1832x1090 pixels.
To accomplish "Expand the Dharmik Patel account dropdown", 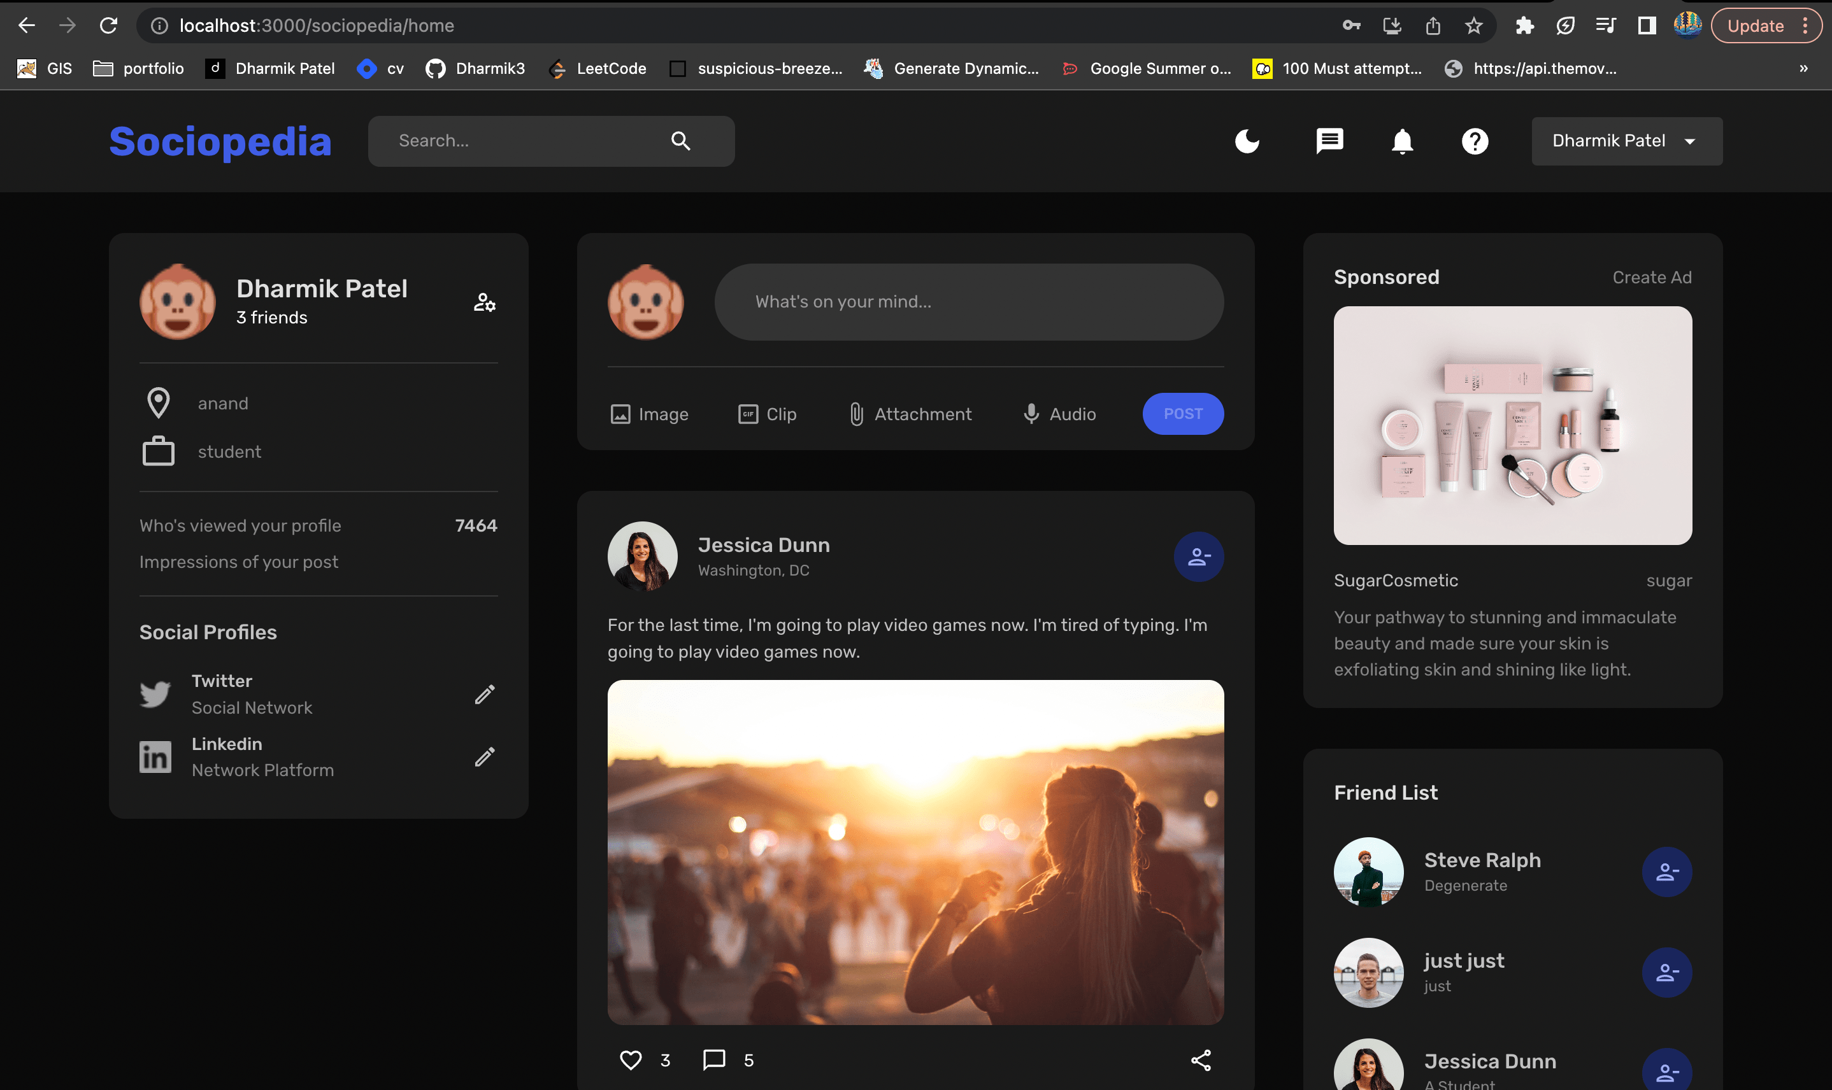I will 1626,140.
